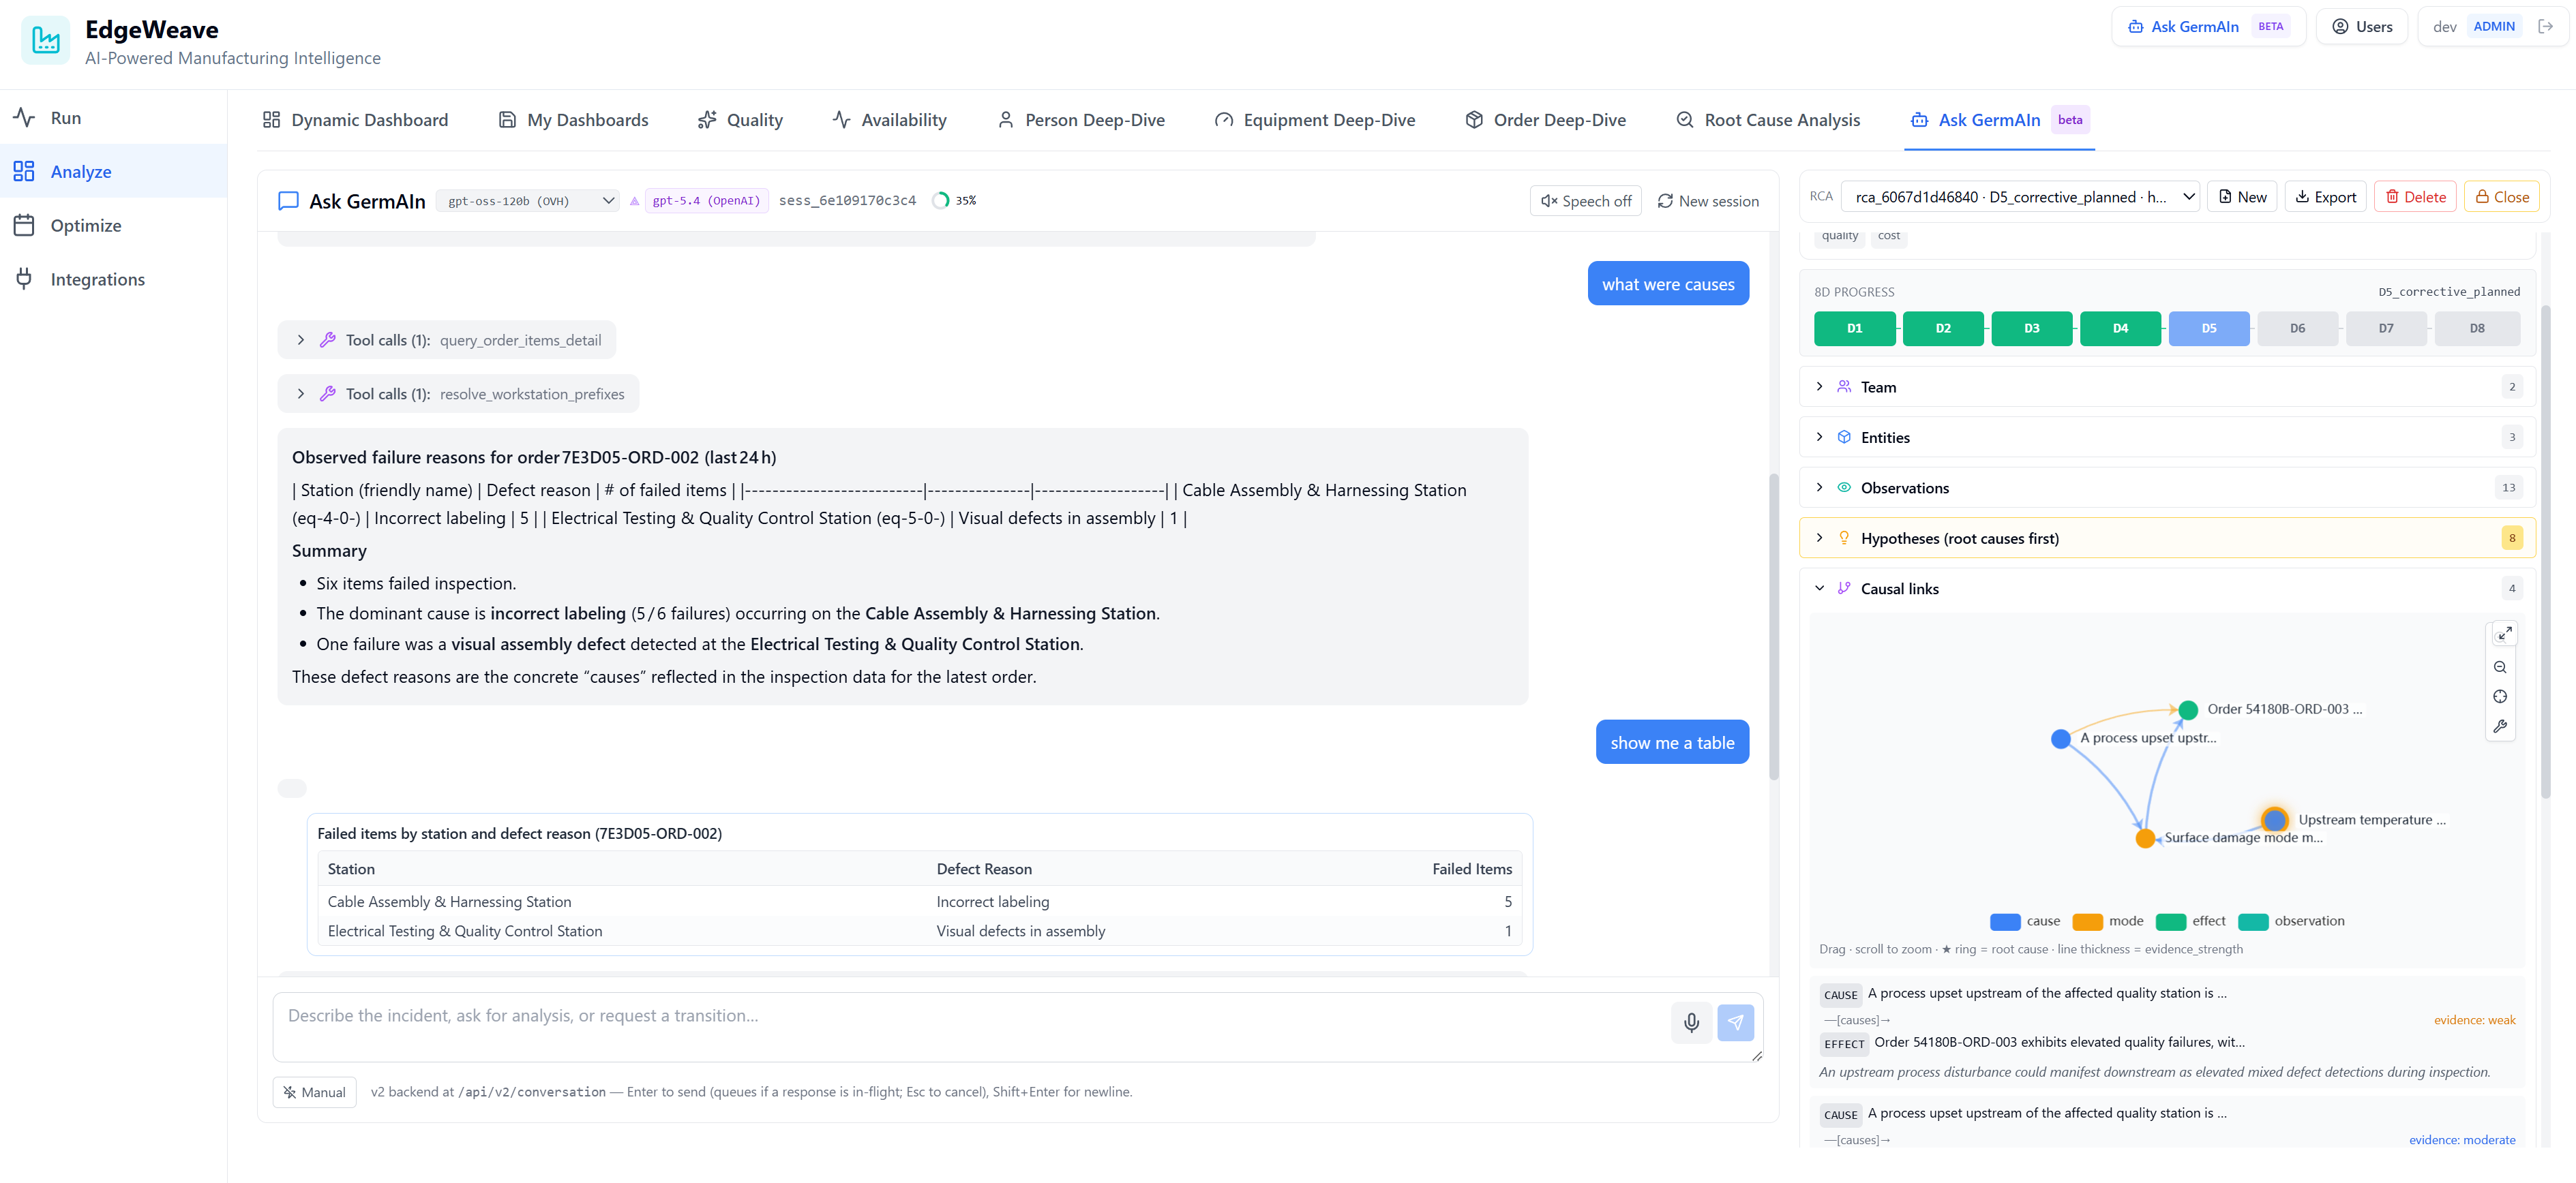Click the Optimize calendar icon in sidebar
This screenshot has width=2576, height=1183.
(24, 225)
